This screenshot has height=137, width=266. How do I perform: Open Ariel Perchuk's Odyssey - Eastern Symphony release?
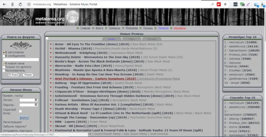(x=95, y=79)
